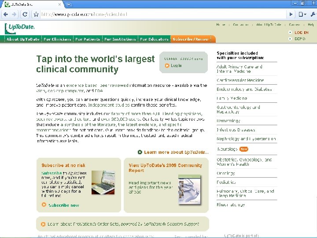
Task: Click Log In in Current Subscribers box
Action: point(176,66)
